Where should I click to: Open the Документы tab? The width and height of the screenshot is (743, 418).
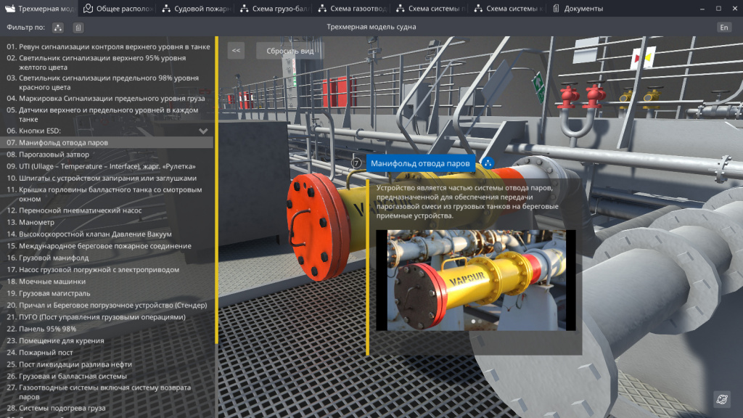click(x=578, y=9)
